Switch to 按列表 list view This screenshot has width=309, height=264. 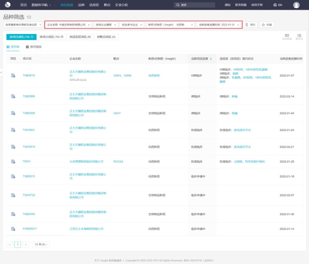point(13,47)
